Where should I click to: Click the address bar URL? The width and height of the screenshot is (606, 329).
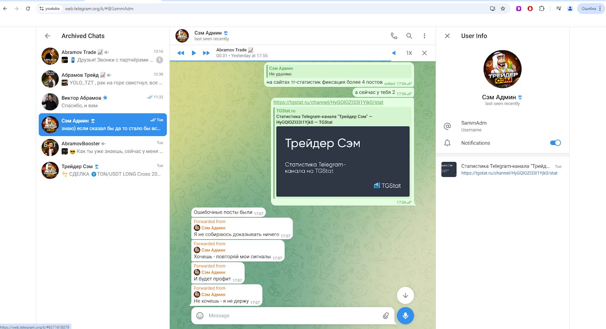click(x=99, y=9)
